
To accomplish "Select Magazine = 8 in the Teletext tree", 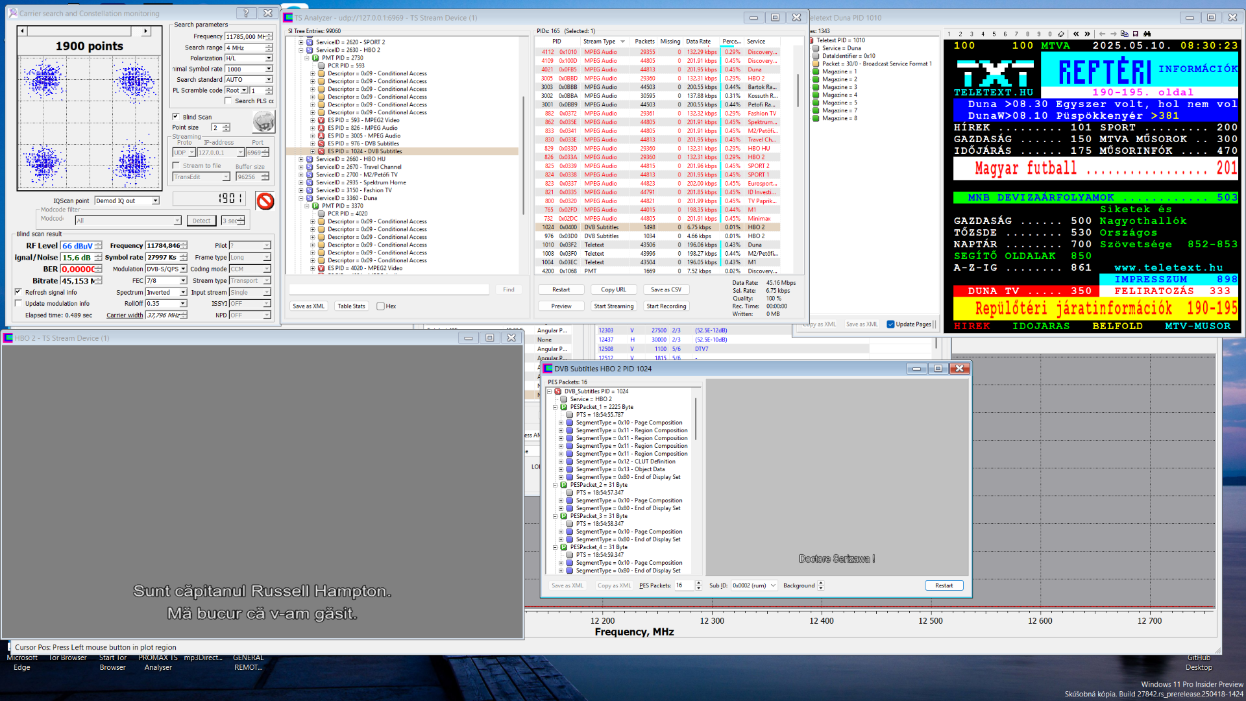I will pos(839,118).
